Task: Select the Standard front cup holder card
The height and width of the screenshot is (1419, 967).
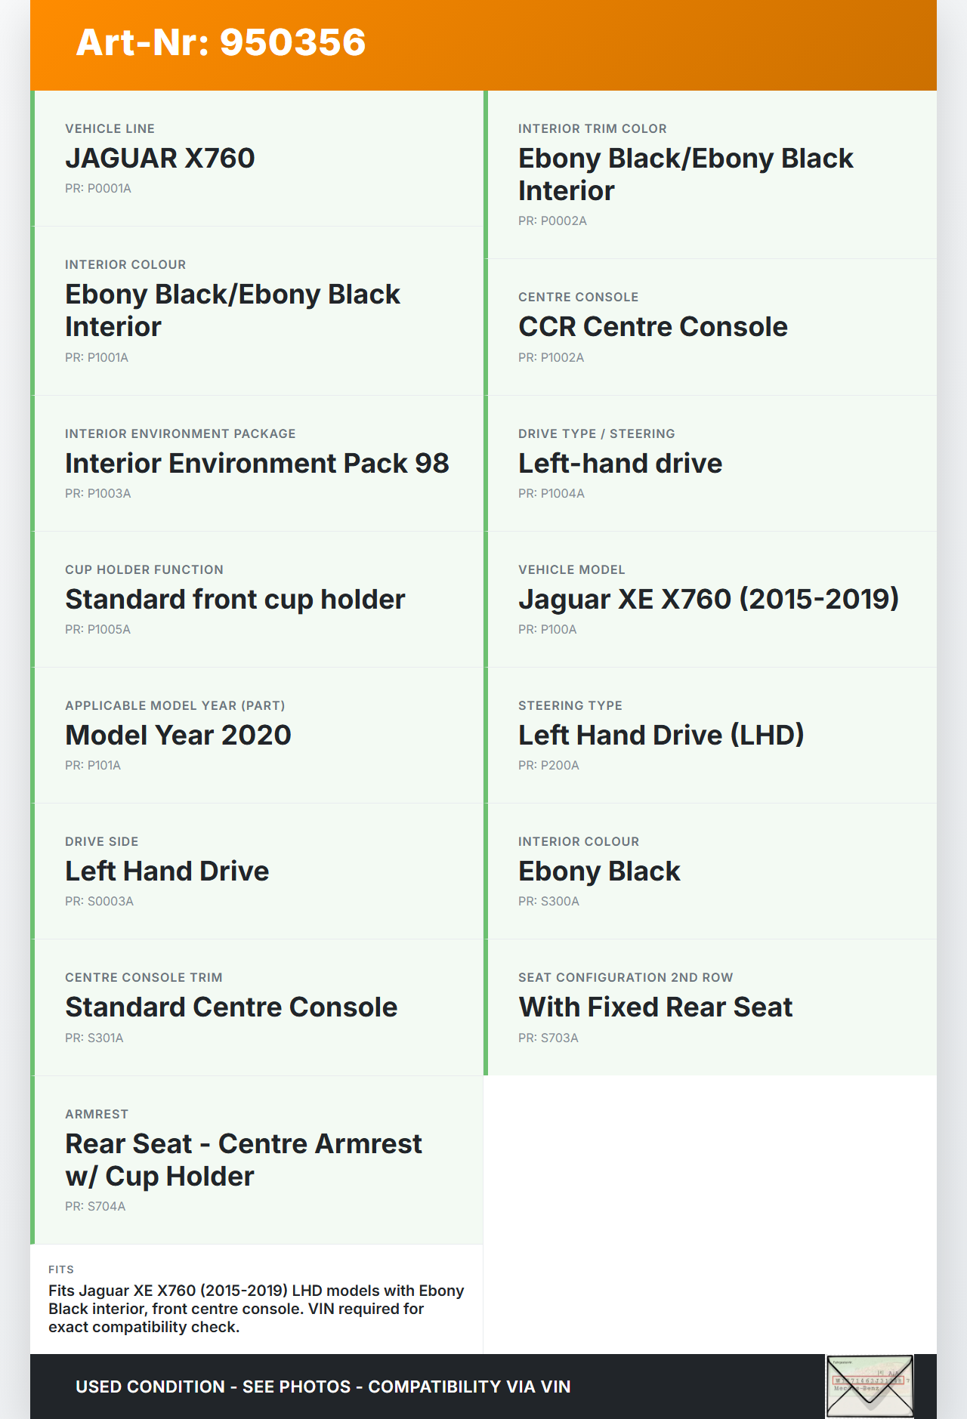Action: tap(258, 599)
